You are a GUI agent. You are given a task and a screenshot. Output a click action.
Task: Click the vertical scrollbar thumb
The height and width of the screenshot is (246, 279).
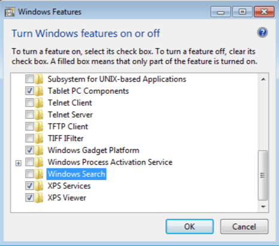(263, 175)
